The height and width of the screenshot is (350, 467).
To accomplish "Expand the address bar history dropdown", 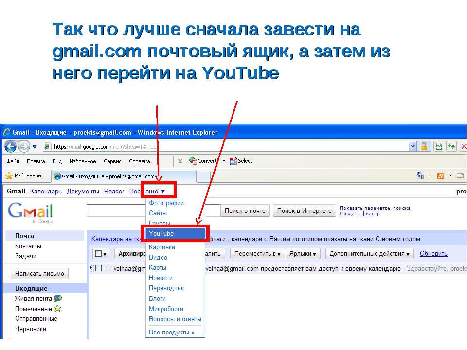I will tap(413, 146).
